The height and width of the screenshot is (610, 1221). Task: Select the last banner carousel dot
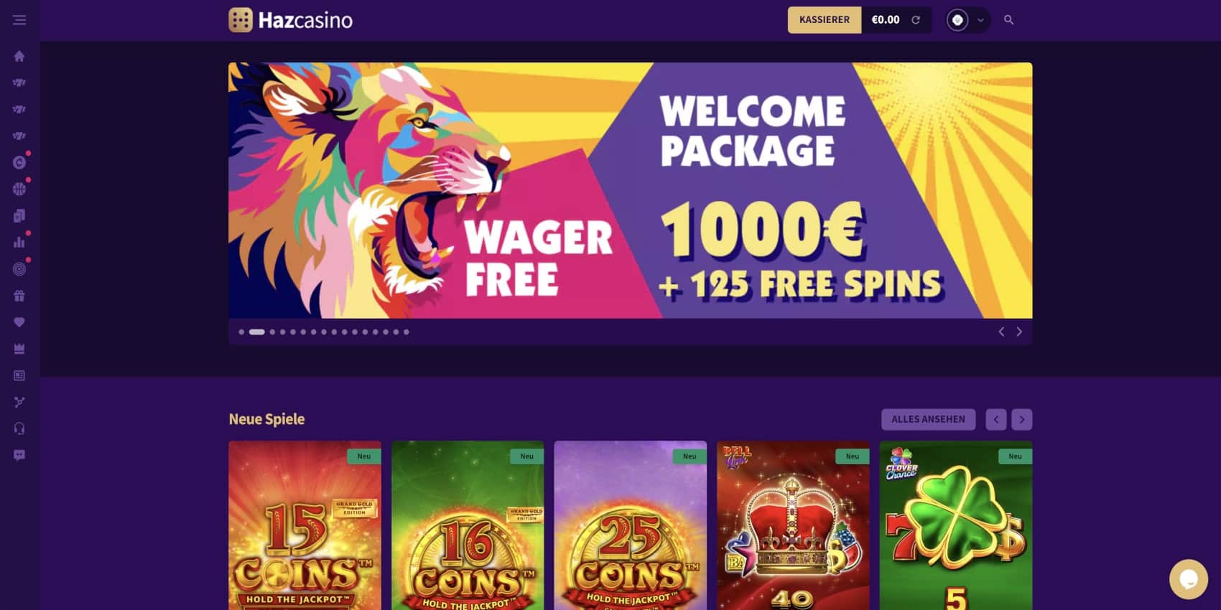407,332
